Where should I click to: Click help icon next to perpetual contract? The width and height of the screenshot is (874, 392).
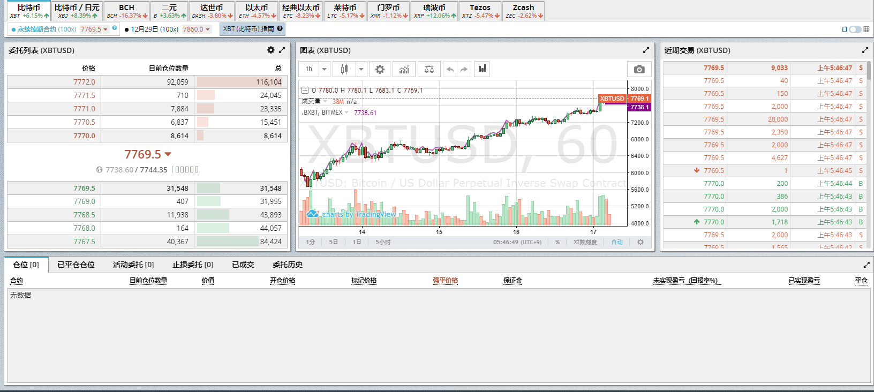tap(115, 28)
